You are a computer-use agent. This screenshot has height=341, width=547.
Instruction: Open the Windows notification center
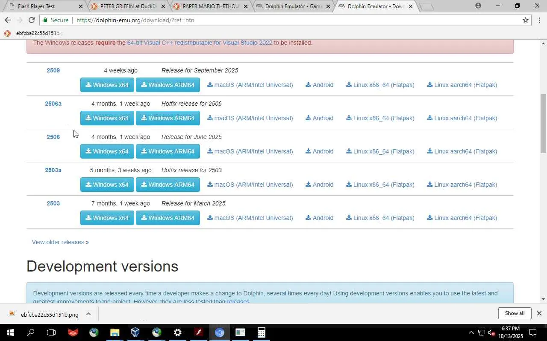533,332
